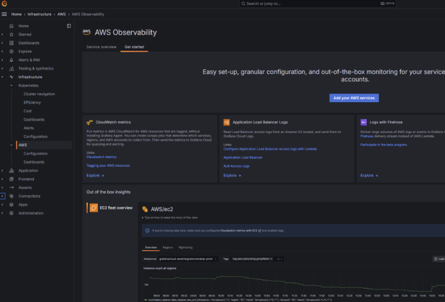445x302 pixels.
Task: Click the Explore compass icon in sidebar
Action: point(11,52)
